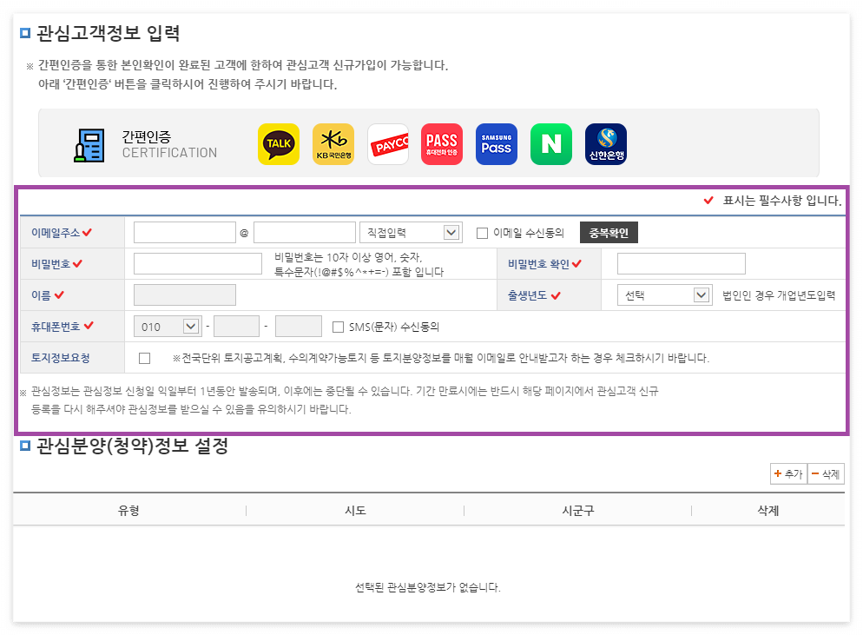Open the email domain 직접입력 dropdown
The height and width of the screenshot is (635, 863).
[x=411, y=232]
